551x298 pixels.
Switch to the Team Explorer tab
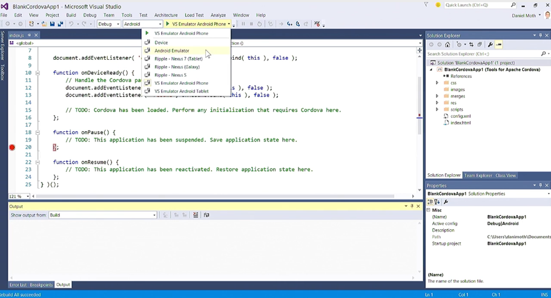tap(478, 175)
